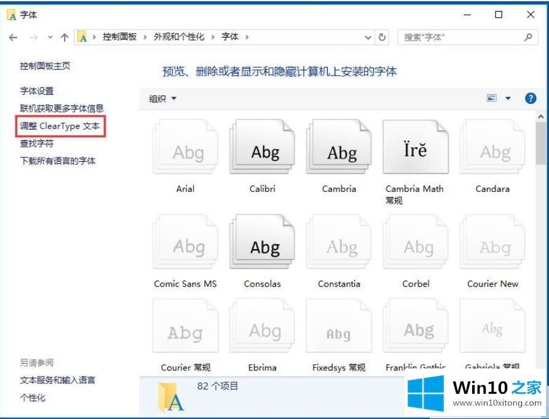Select 字体 breadcrumb in address bar

tap(230, 37)
